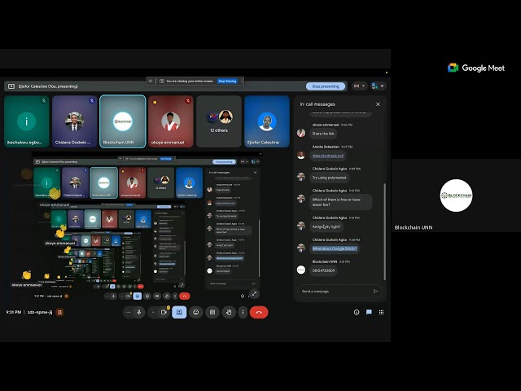Select the okoye emmanuel participant tile
The width and height of the screenshot is (521, 391).
pyautogui.click(x=171, y=121)
